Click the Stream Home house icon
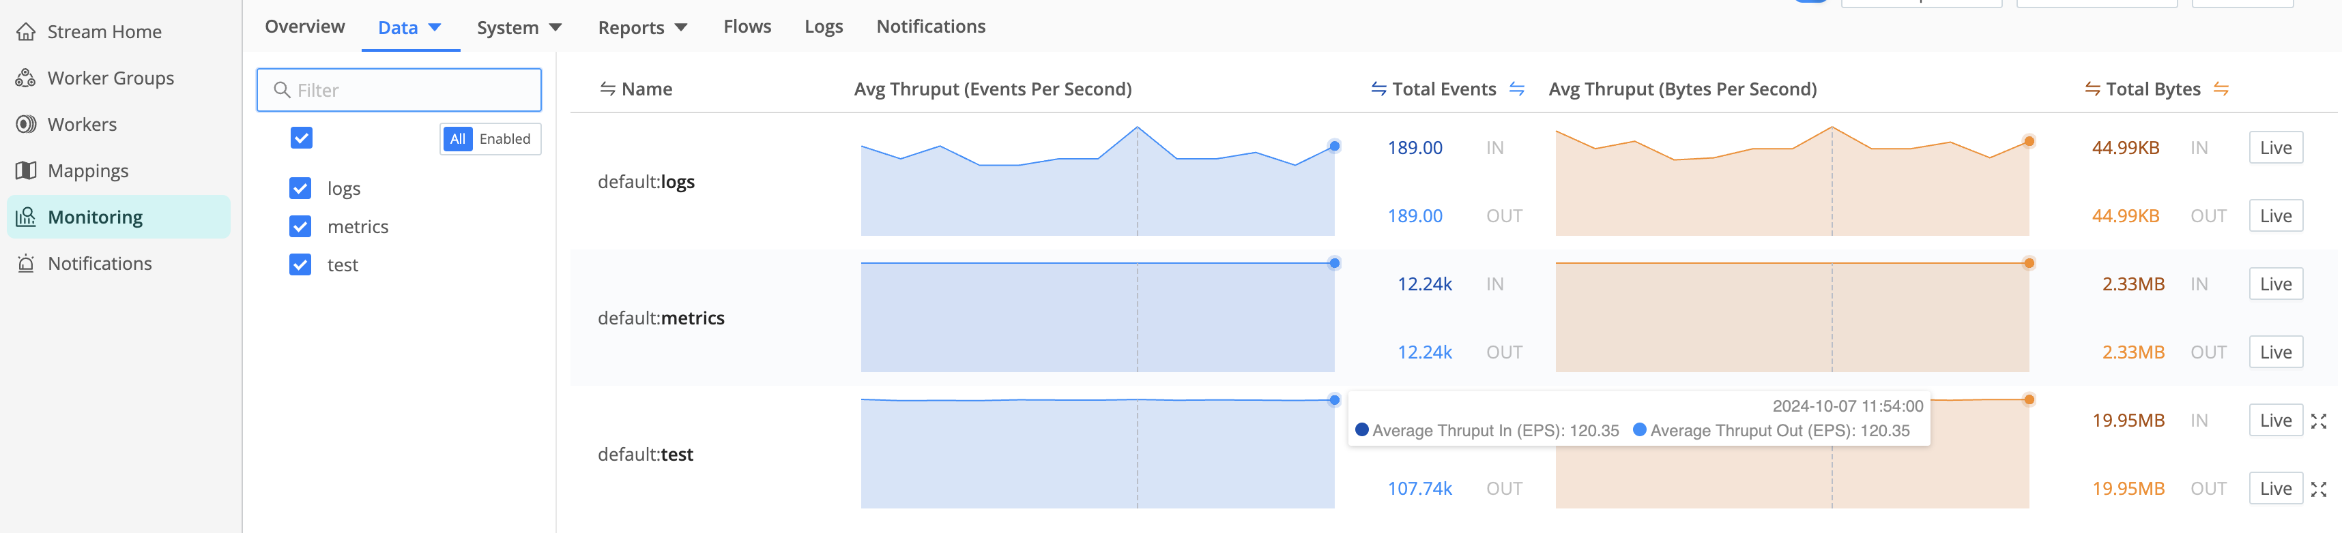Viewport: 2342px width, 533px height. click(27, 32)
